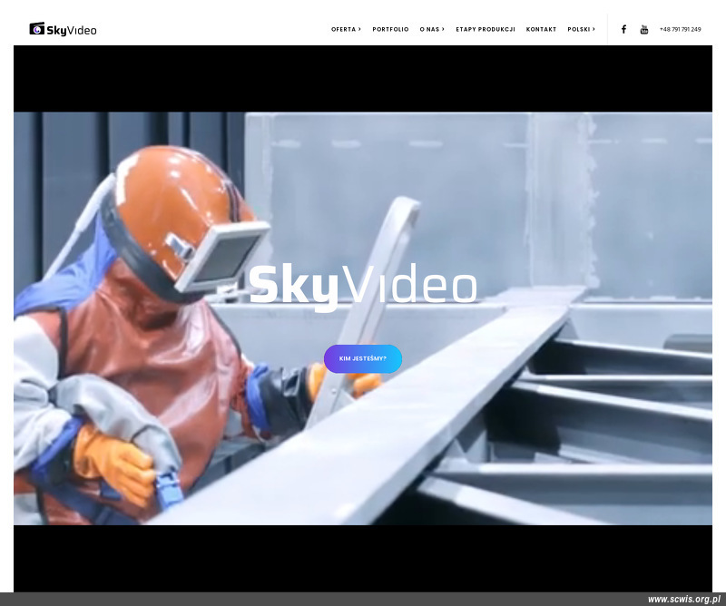Open the Facebook page icon
This screenshot has height=606, width=726.
click(x=623, y=29)
